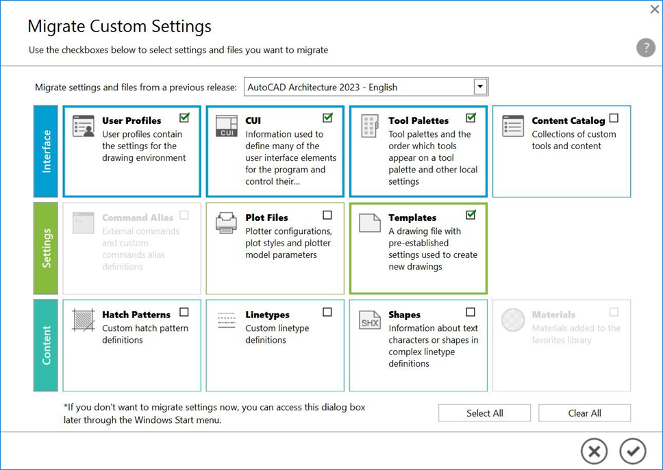Click the Content Catalog icon
The width and height of the screenshot is (663, 470).
pos(513,126)
